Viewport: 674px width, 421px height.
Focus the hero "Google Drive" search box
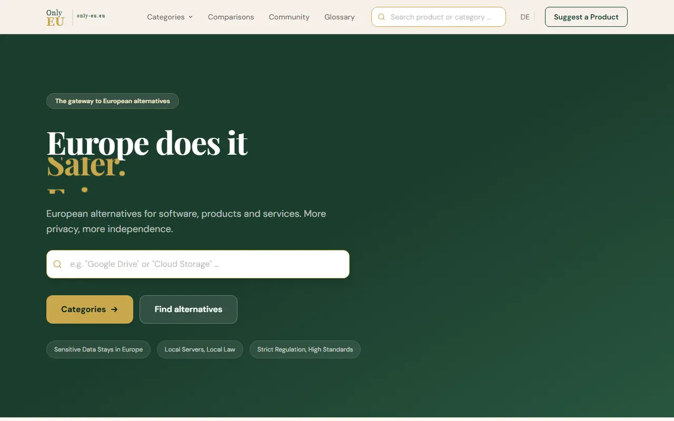point(198,264)
